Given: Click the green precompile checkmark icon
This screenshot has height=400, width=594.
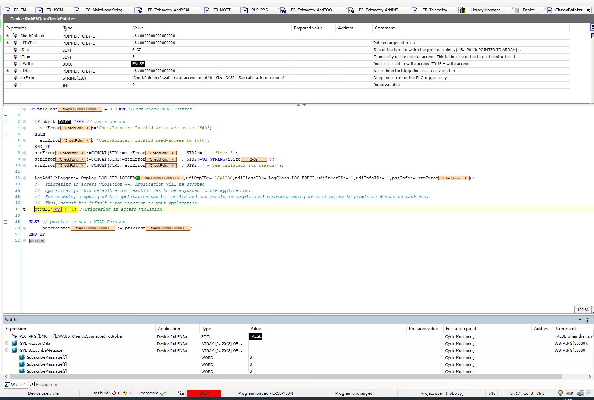Looking at the screenshot, I should tap(163, 393).
